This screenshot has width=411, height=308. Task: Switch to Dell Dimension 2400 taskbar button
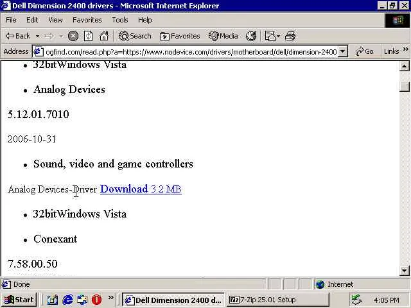tap(173, 300)
